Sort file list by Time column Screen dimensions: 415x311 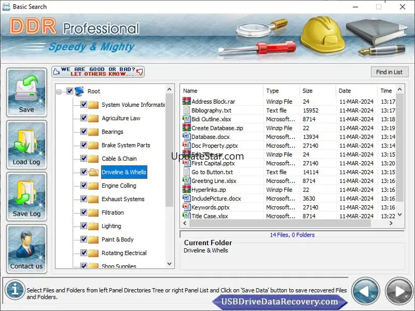pyautogui.click(x=386, y=91)
